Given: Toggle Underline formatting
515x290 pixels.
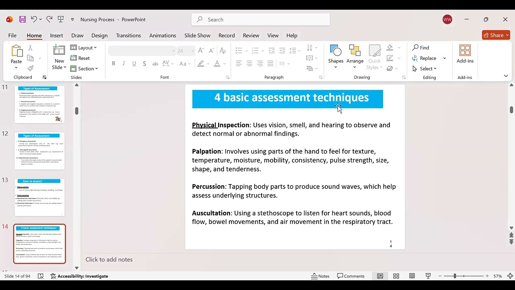Looking at the screenshot, I should (x=134, y=64).
